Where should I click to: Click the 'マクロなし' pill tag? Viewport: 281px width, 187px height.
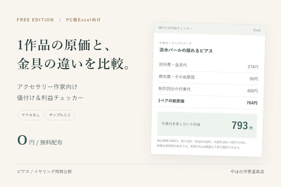click(x=31, y=115)
